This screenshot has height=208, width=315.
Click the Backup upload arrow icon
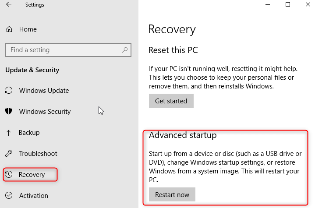click(x=9, y=133)
